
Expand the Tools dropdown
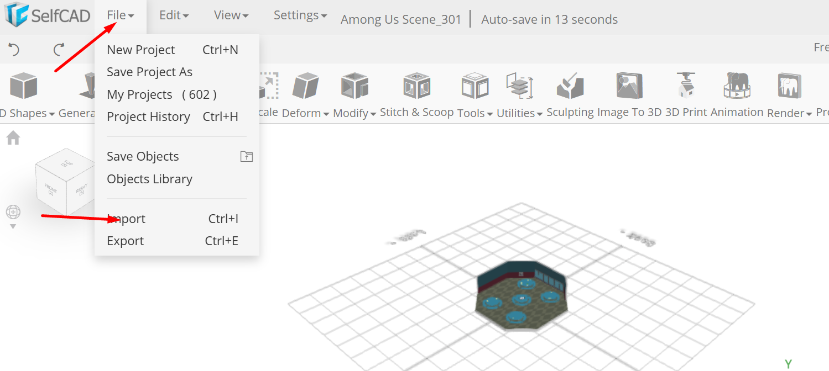pyautogui.click(x=490, y=114)
